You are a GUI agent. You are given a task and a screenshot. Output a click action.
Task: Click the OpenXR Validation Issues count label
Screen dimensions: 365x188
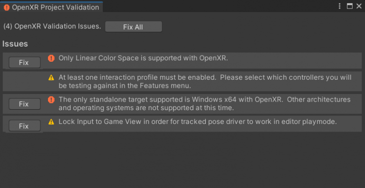[52, 26]
